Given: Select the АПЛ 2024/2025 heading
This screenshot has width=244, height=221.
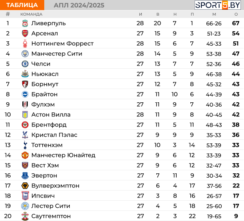Looking at the screenshot, I should (x=79, y=5).
